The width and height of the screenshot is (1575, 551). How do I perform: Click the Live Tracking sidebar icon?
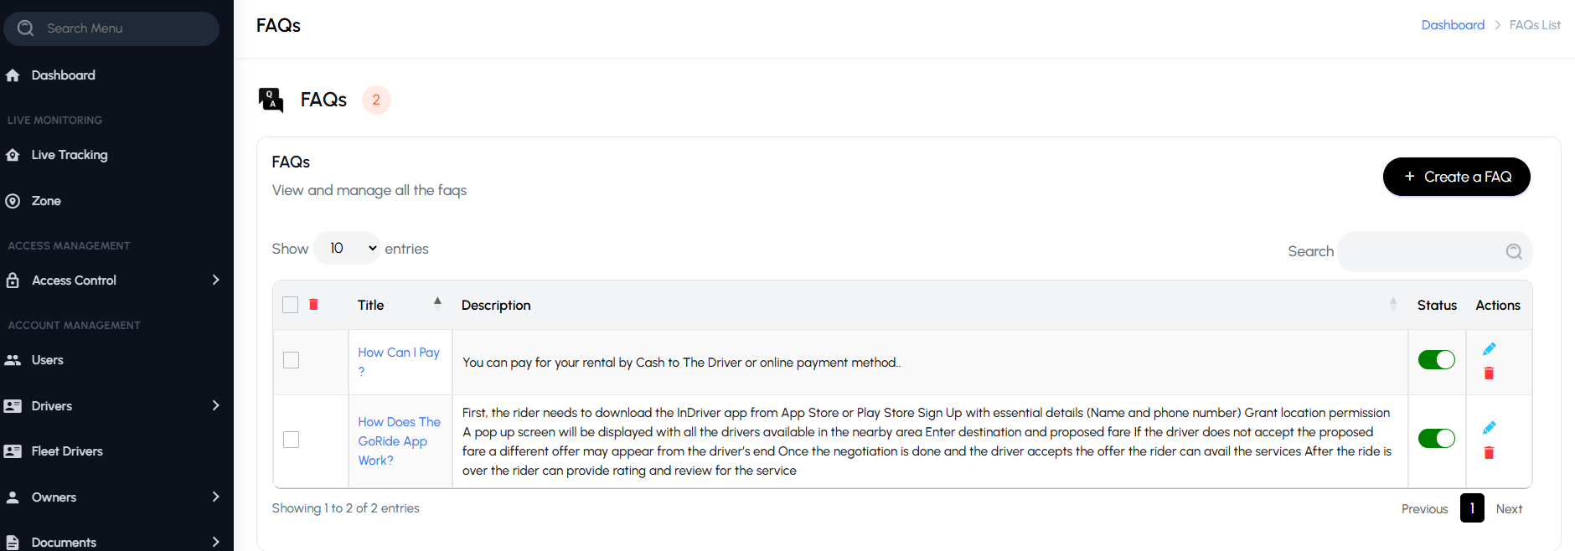(13, 155)
